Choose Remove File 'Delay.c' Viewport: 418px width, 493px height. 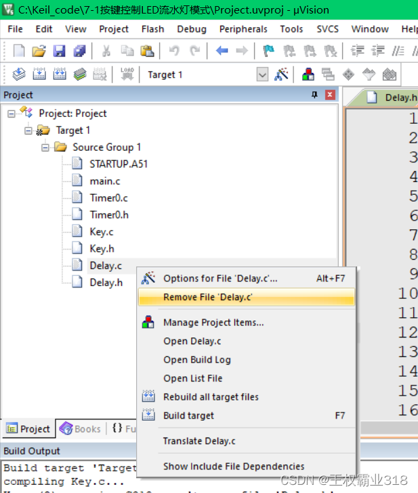247,297
